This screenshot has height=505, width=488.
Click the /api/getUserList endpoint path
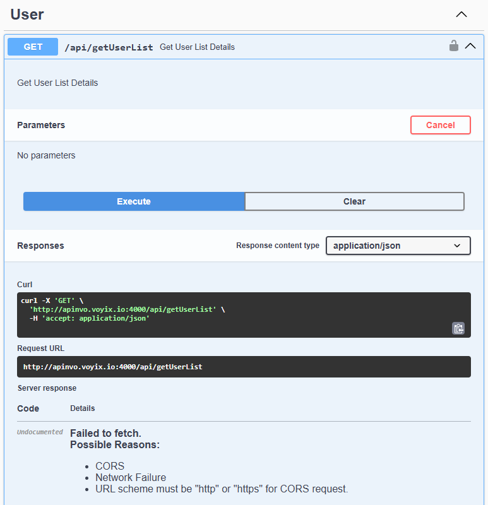[x=109, y=47]
